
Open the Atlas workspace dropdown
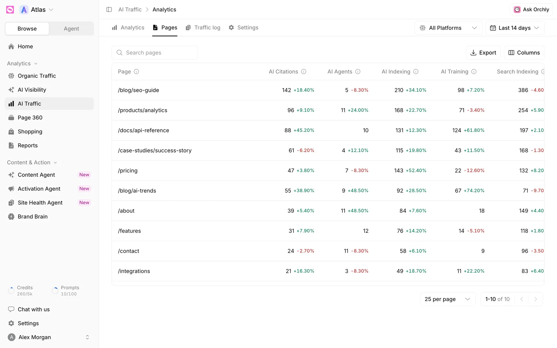click(x=37, y=10)
